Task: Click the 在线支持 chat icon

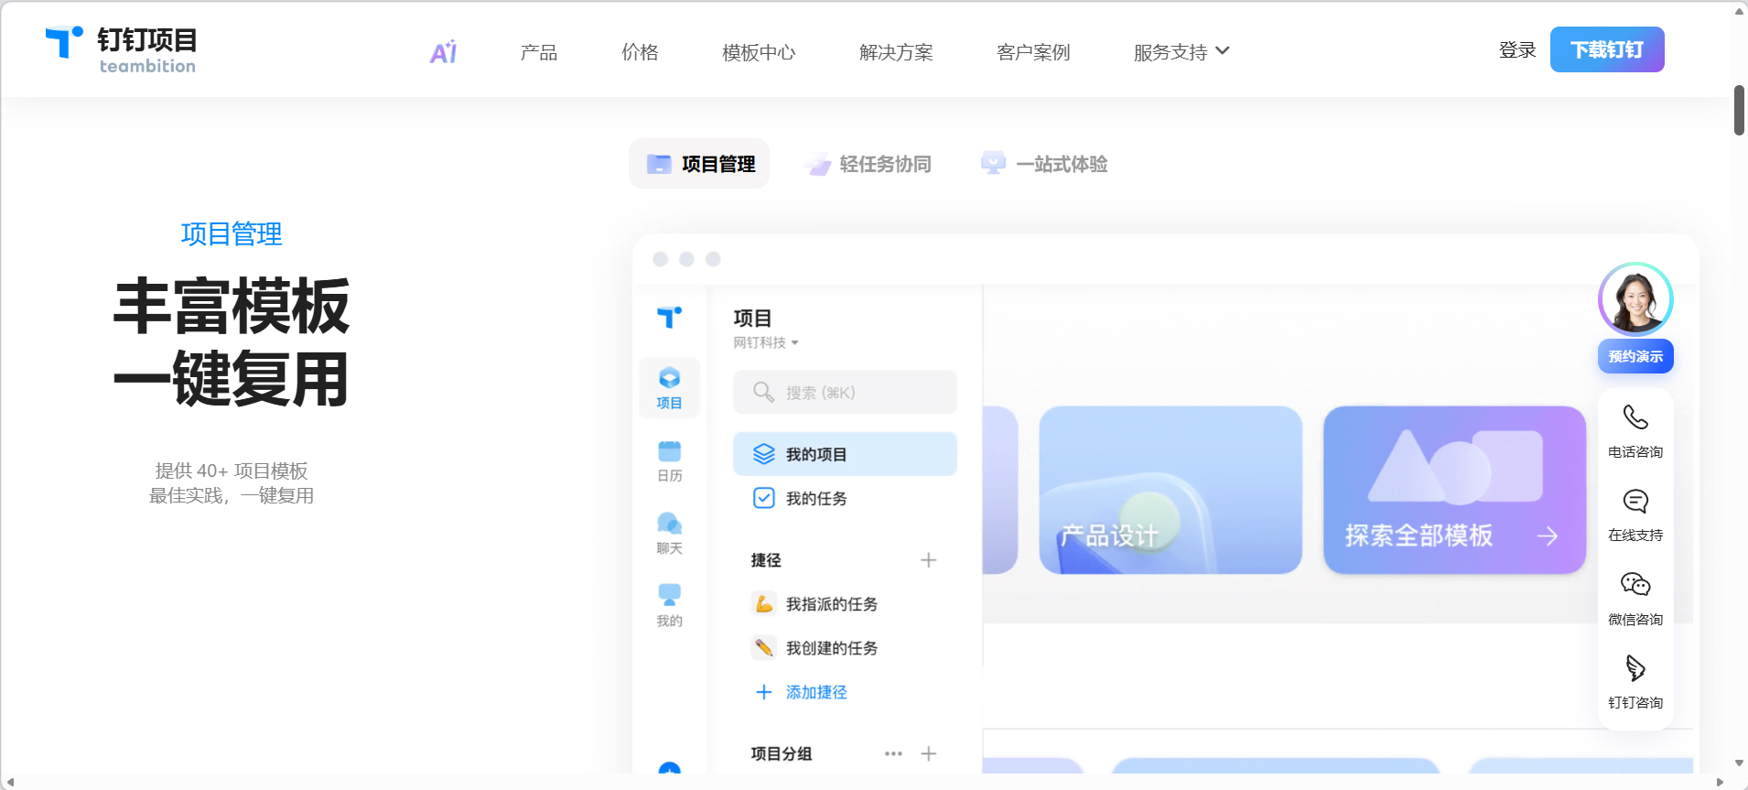Action: [x=1635, y=501]
